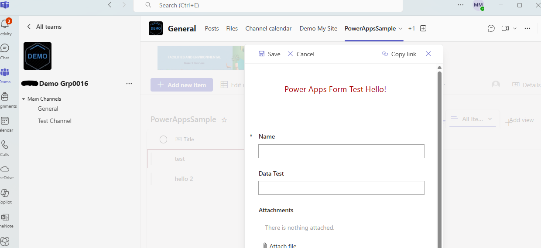Viewport: 541px width, 248px height.
Task: Close the form panel with the X
Action: tap(428, 54)
